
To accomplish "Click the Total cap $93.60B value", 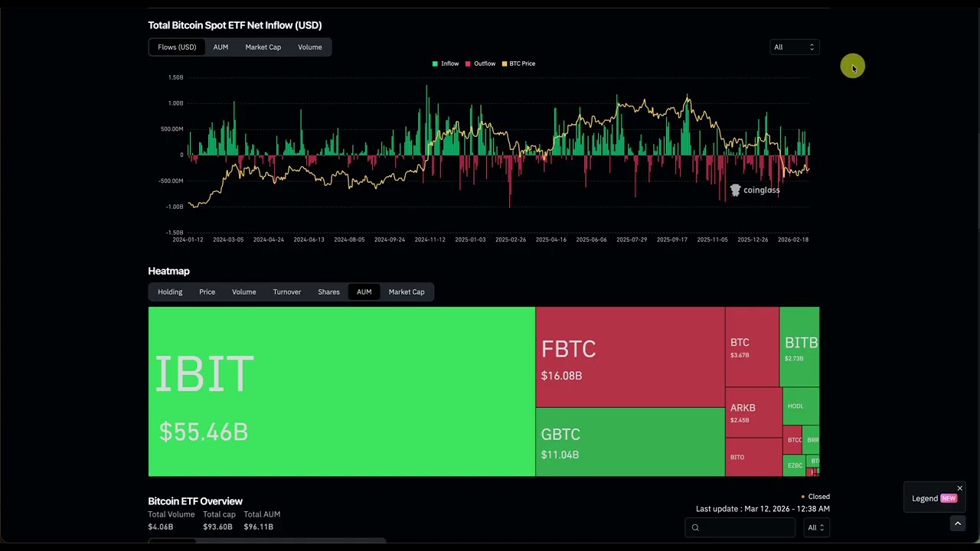I will click(x=217, y=527).
